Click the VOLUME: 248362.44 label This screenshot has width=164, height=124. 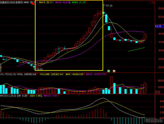(x=51, y=74)
